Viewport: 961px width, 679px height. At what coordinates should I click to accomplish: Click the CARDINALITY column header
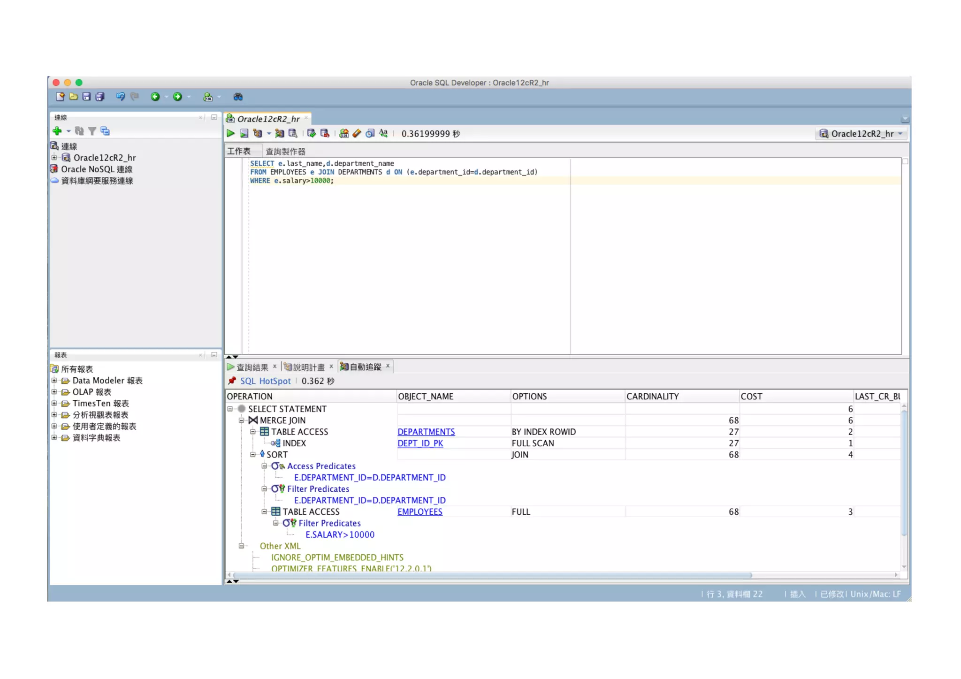click(682, 396)
